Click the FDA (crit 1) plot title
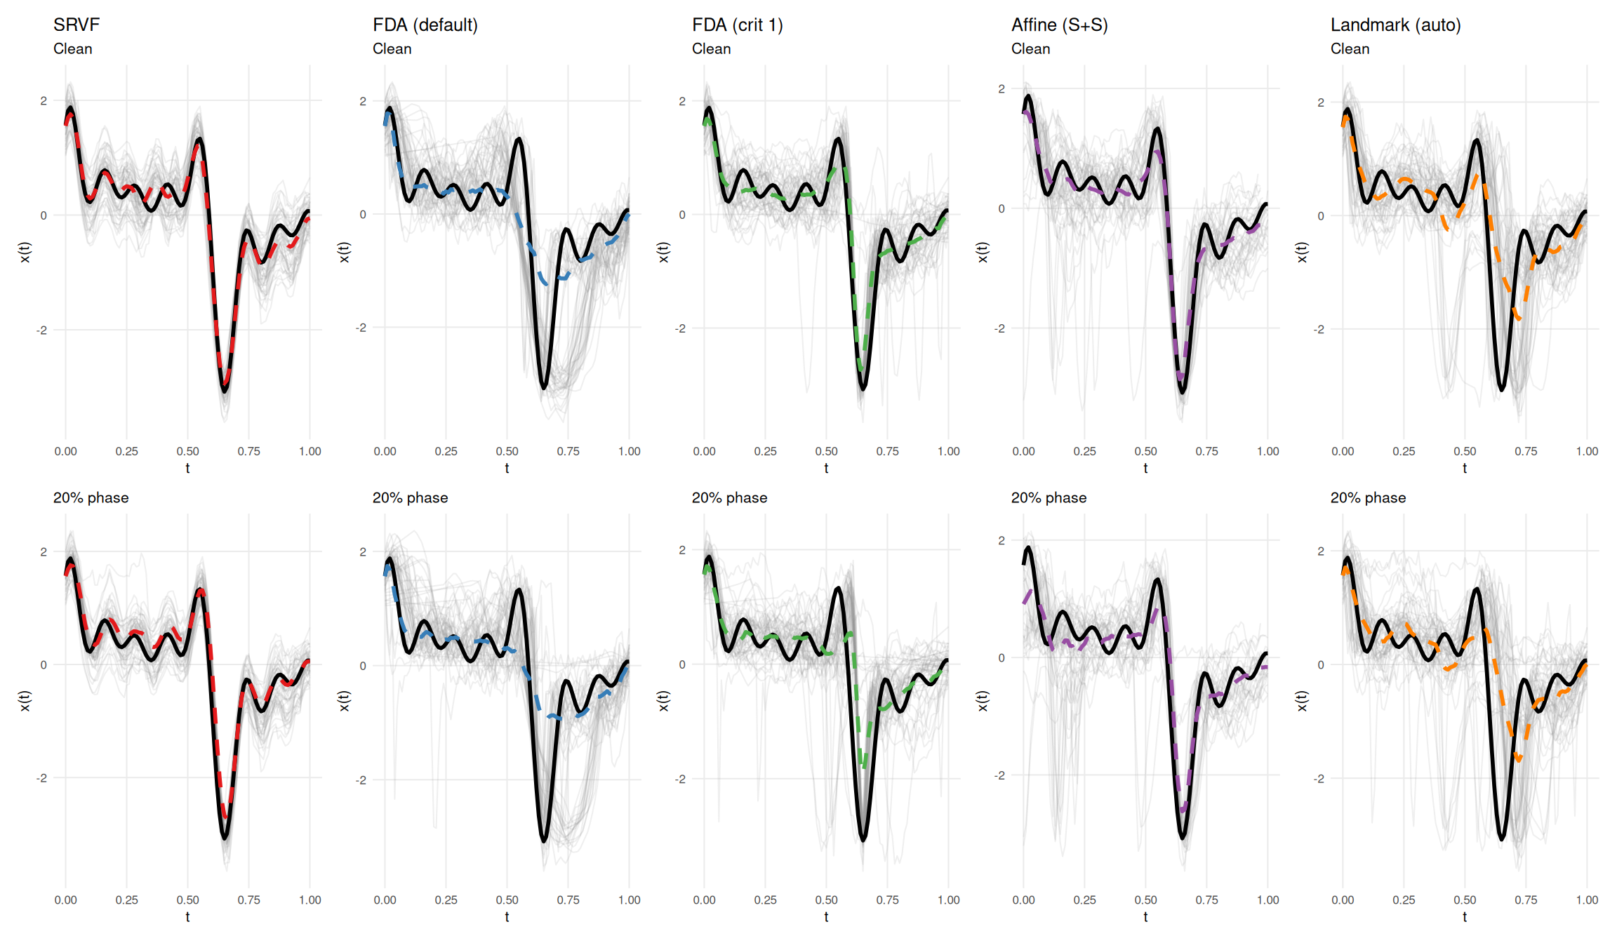The image size is (1617, 943). pyautogui.click(x=737, y=25)
